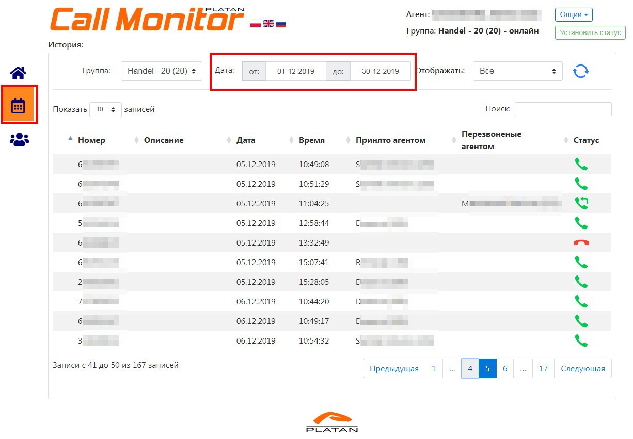Open the home page icon in sidebar
Viewport: 633px width, 439px height.
[19, 73]
